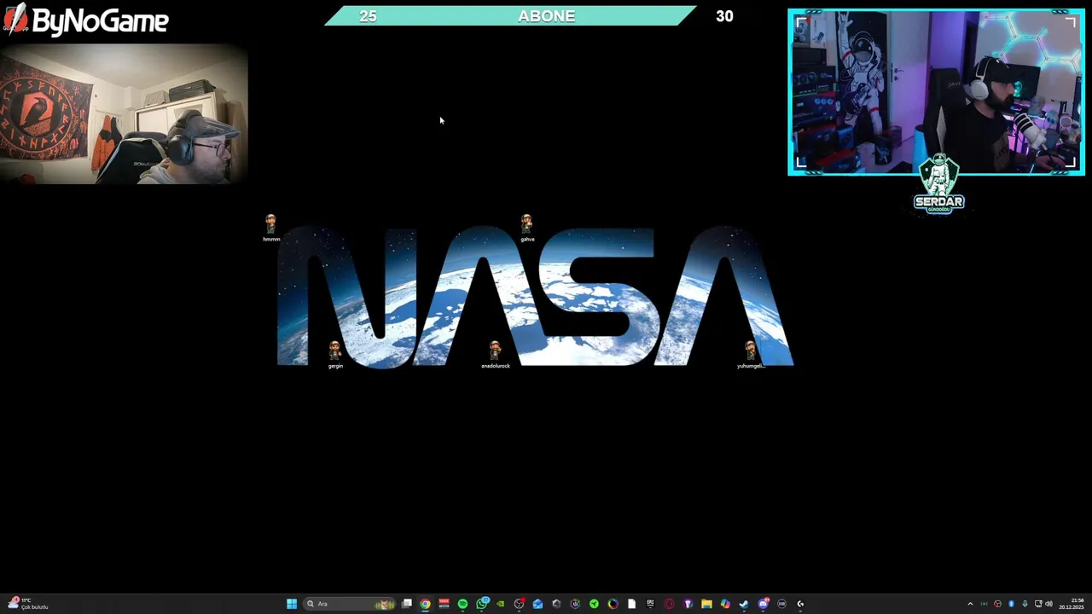Launch Epic Games Launcher from the taskbar

650,604
